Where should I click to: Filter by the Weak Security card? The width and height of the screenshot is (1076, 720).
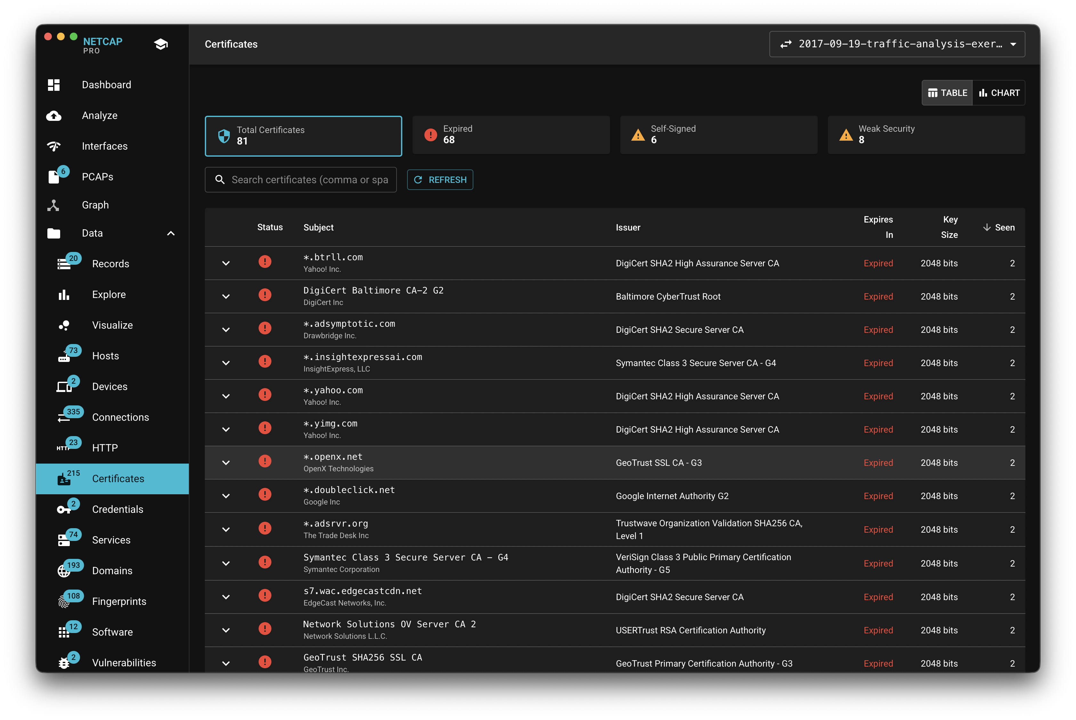(x=926, y=135)
